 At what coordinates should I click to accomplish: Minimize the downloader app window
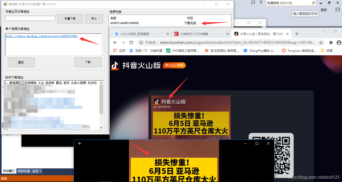point(205,4)
